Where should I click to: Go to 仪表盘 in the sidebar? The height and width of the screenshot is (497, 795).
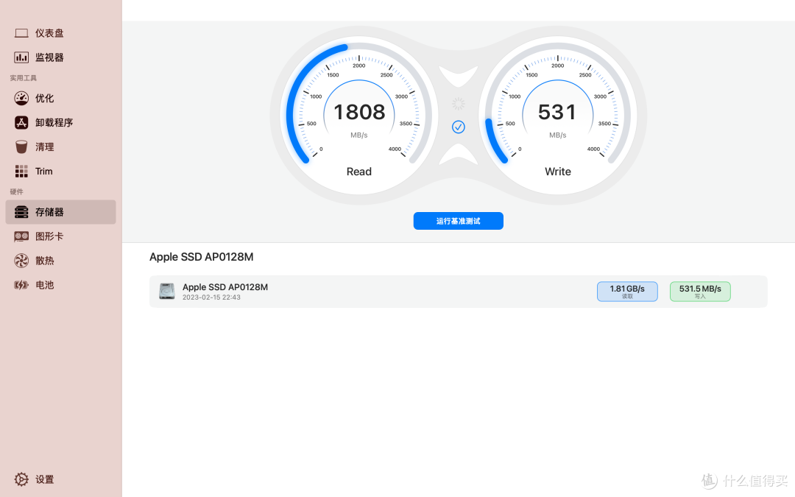61,33
